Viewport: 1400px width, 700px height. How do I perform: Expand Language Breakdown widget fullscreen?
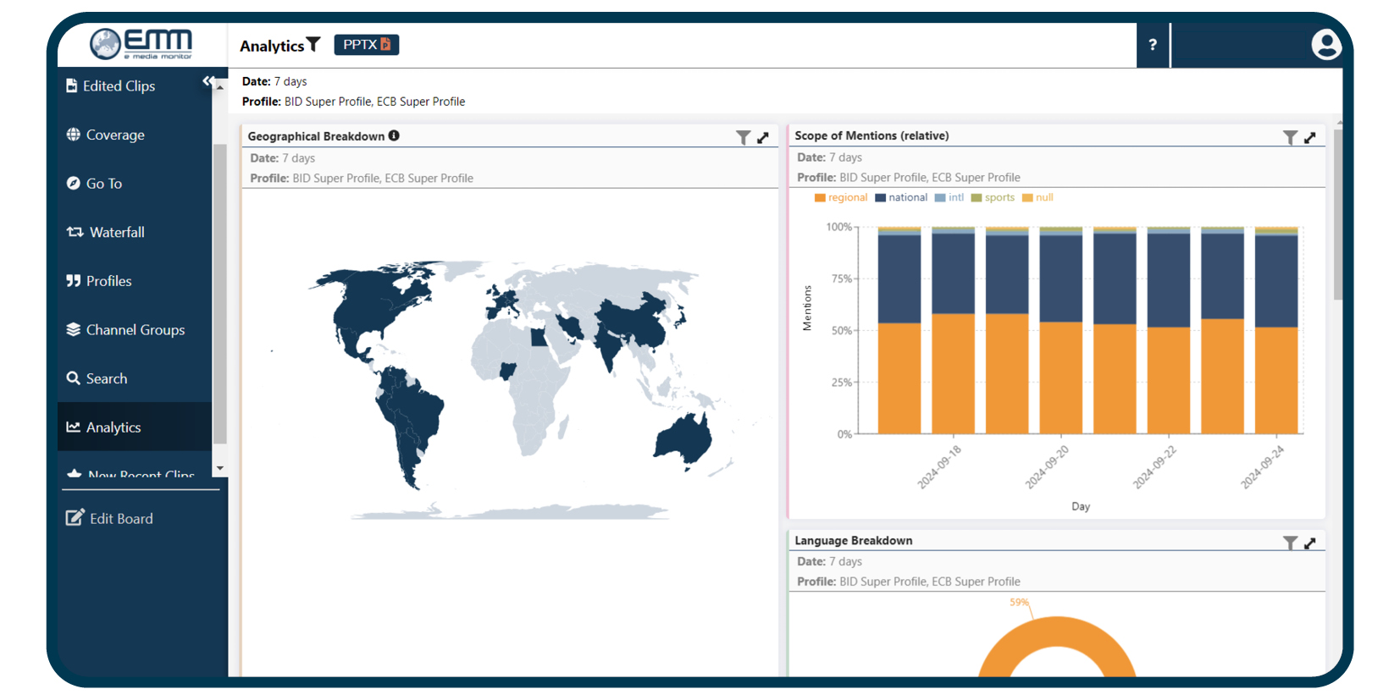[1310, 543]
